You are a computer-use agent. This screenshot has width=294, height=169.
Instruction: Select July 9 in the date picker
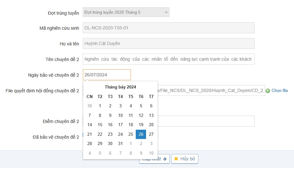click(110, 116)
